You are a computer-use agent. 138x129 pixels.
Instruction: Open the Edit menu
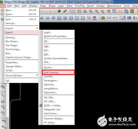9,6
